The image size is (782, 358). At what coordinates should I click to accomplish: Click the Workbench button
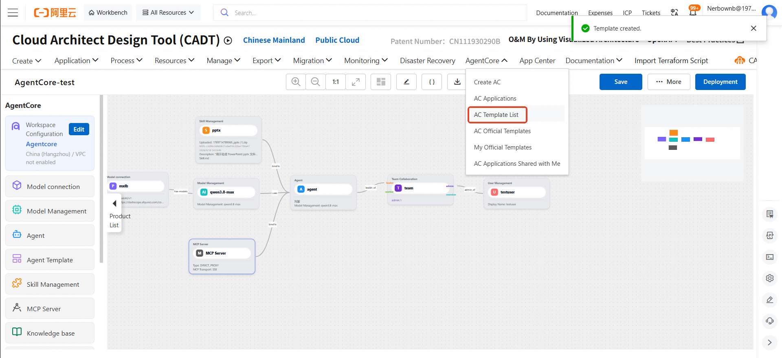pos(108,13)
